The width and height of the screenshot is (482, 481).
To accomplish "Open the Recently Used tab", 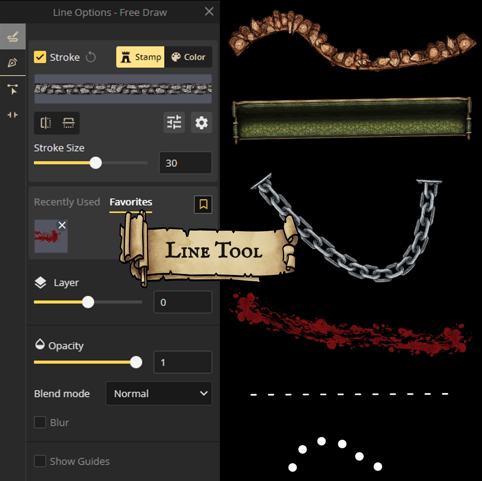I will click(67, 202).
